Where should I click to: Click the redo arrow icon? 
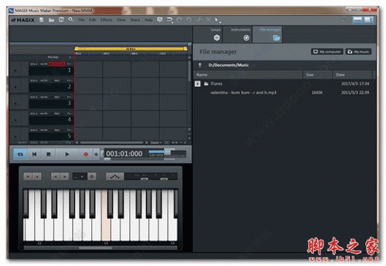[x=179, y=20]
